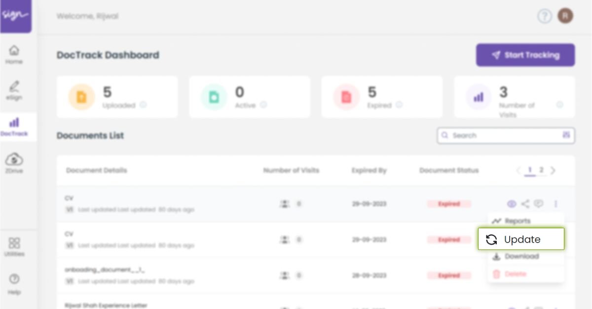Click the green Active card icon

(214, 97)
